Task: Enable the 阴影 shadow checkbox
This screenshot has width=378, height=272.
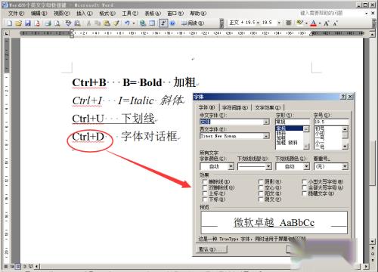Action: click(261, 181)
